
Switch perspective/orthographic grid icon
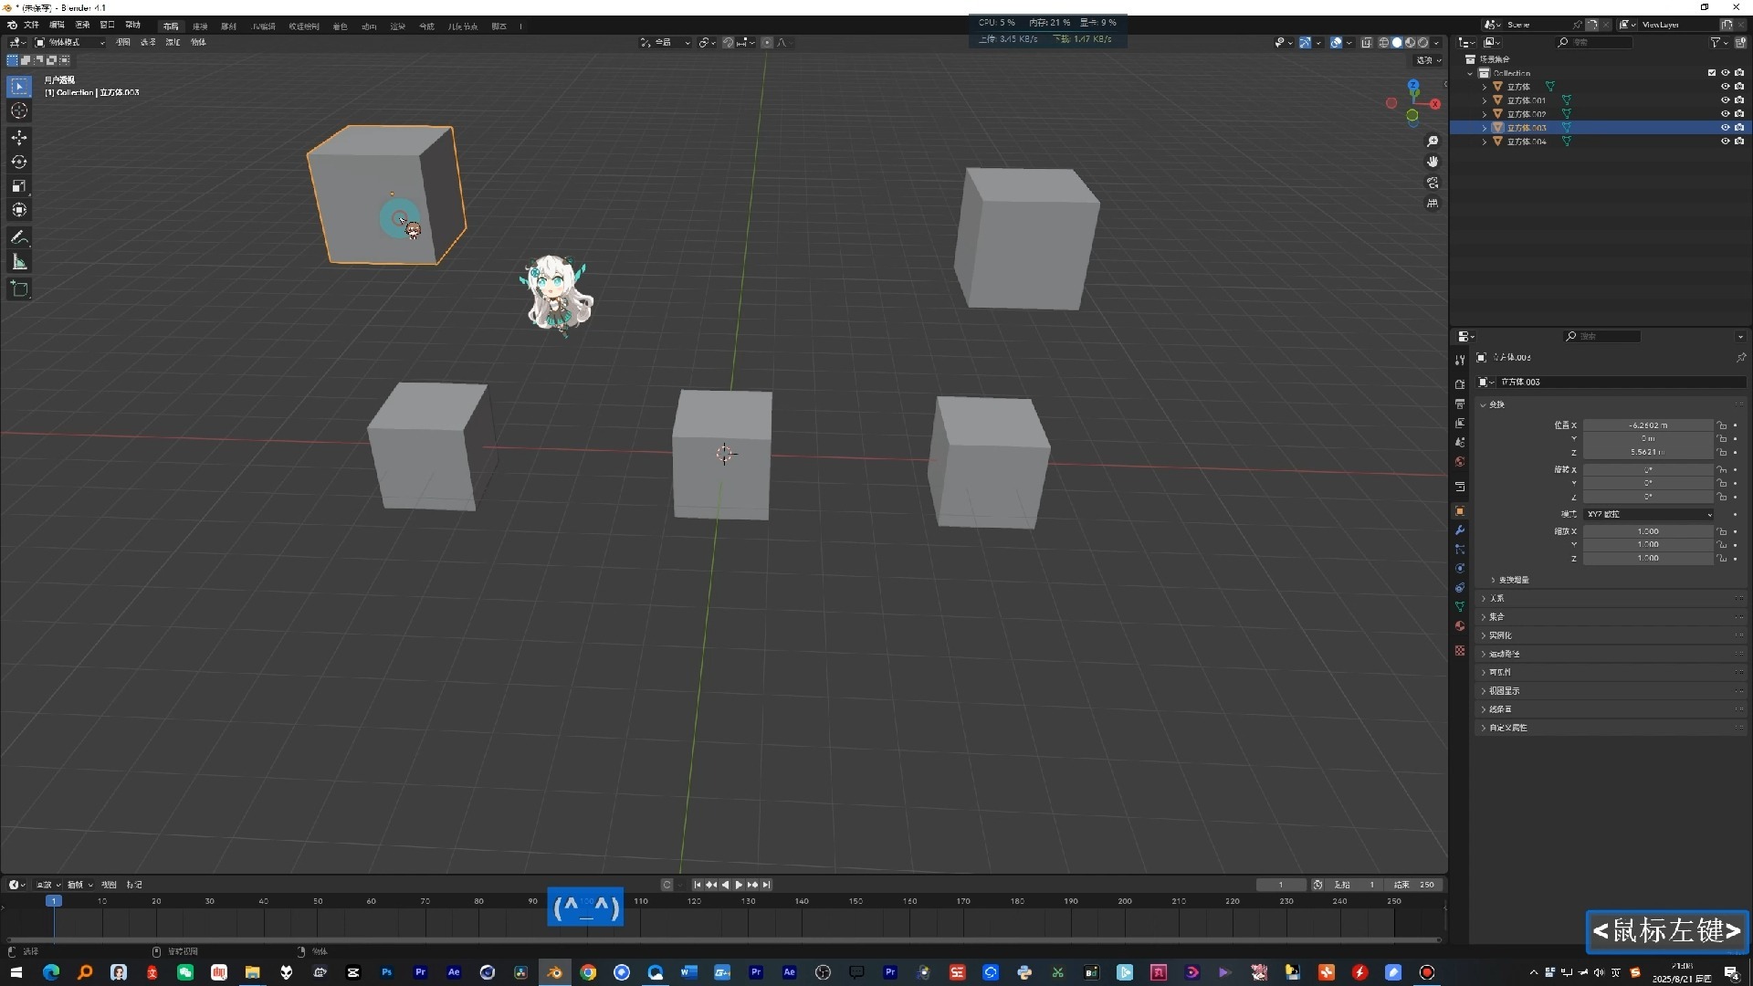[x=1433, y=203]
